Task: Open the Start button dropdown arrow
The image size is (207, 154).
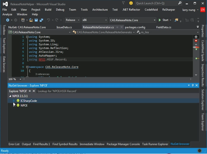Action: point(170,20)
